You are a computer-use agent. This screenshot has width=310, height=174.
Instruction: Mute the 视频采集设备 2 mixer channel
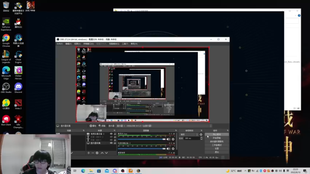click(x=168, y=148)
